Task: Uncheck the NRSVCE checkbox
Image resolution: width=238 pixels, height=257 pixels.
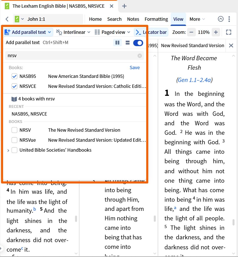Action: pos(14,86)
